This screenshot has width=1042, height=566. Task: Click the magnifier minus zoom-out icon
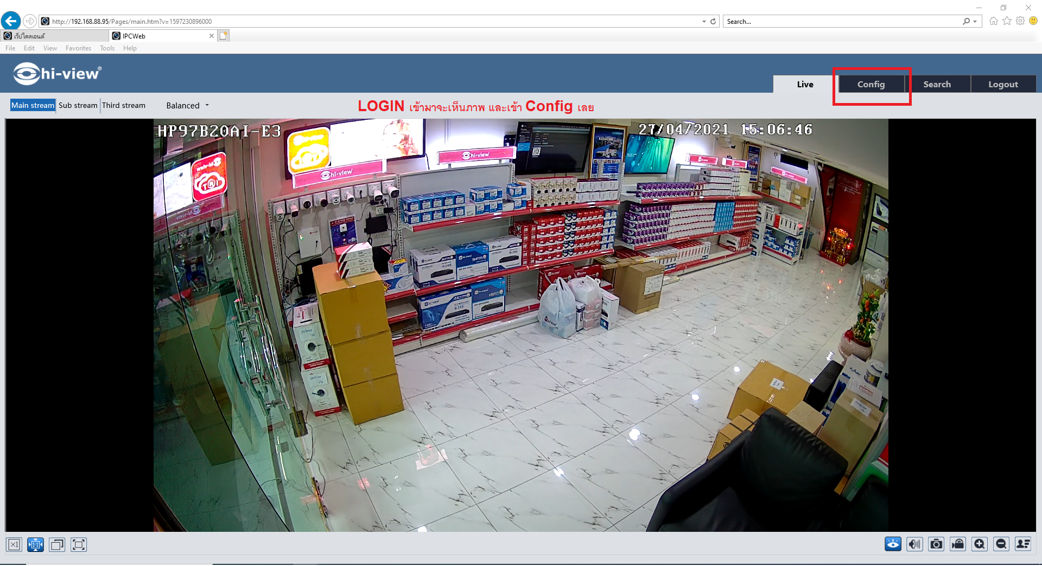pos(1001,544)
